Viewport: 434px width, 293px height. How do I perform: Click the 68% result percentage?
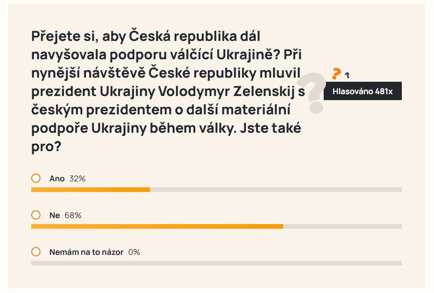pos(73,215)
